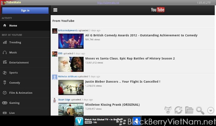Open Stuart Edge channel link

[x=64, y=100]
